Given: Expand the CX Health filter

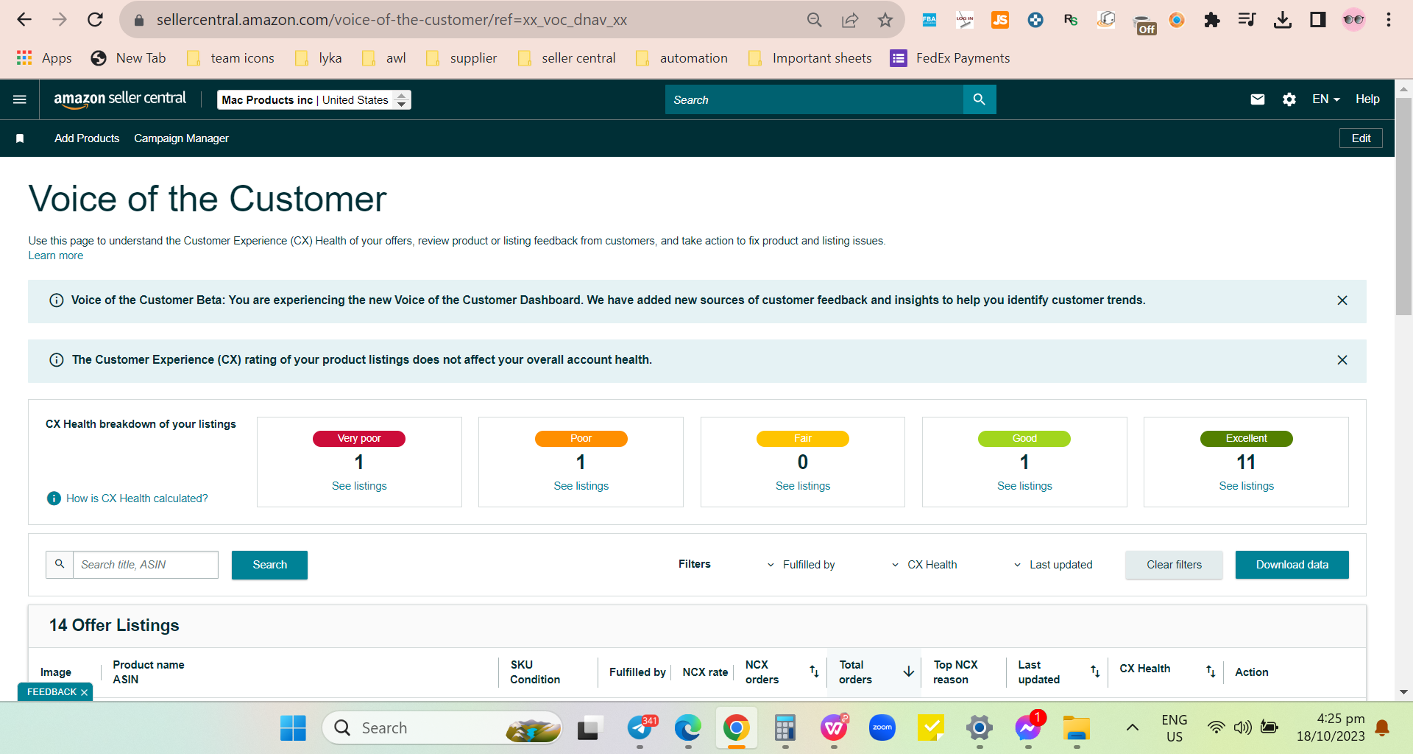Looking at the screenshot, I should coord(924,565).
